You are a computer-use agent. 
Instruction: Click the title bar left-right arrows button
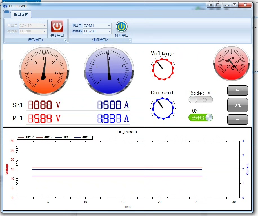click(x=210, y=5)
